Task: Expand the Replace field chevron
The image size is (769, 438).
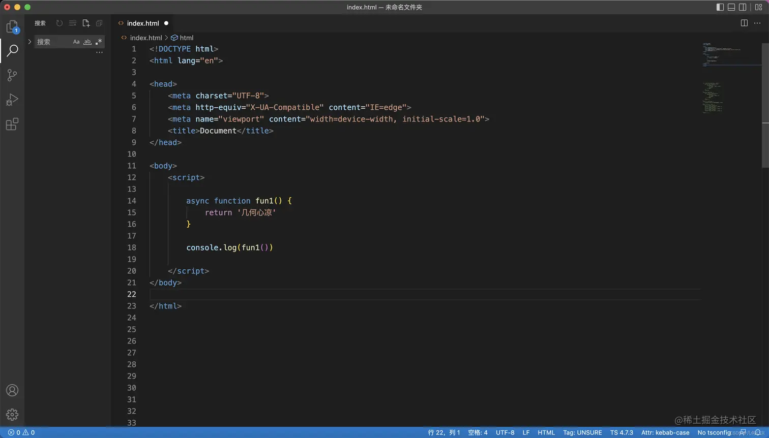Action: pos(29,42)
